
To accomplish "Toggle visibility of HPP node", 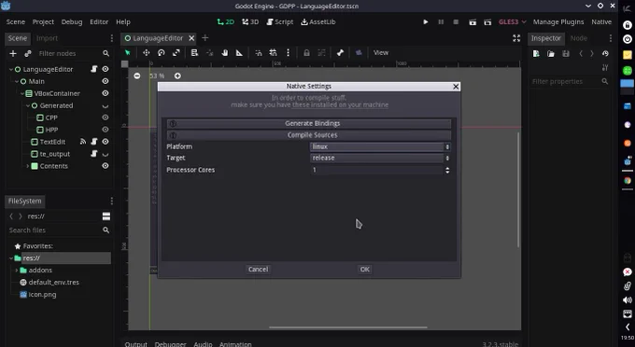I will click(x=106, y=130).
